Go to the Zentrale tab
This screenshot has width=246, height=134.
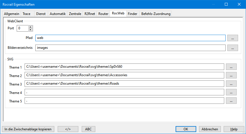point(75,14)
